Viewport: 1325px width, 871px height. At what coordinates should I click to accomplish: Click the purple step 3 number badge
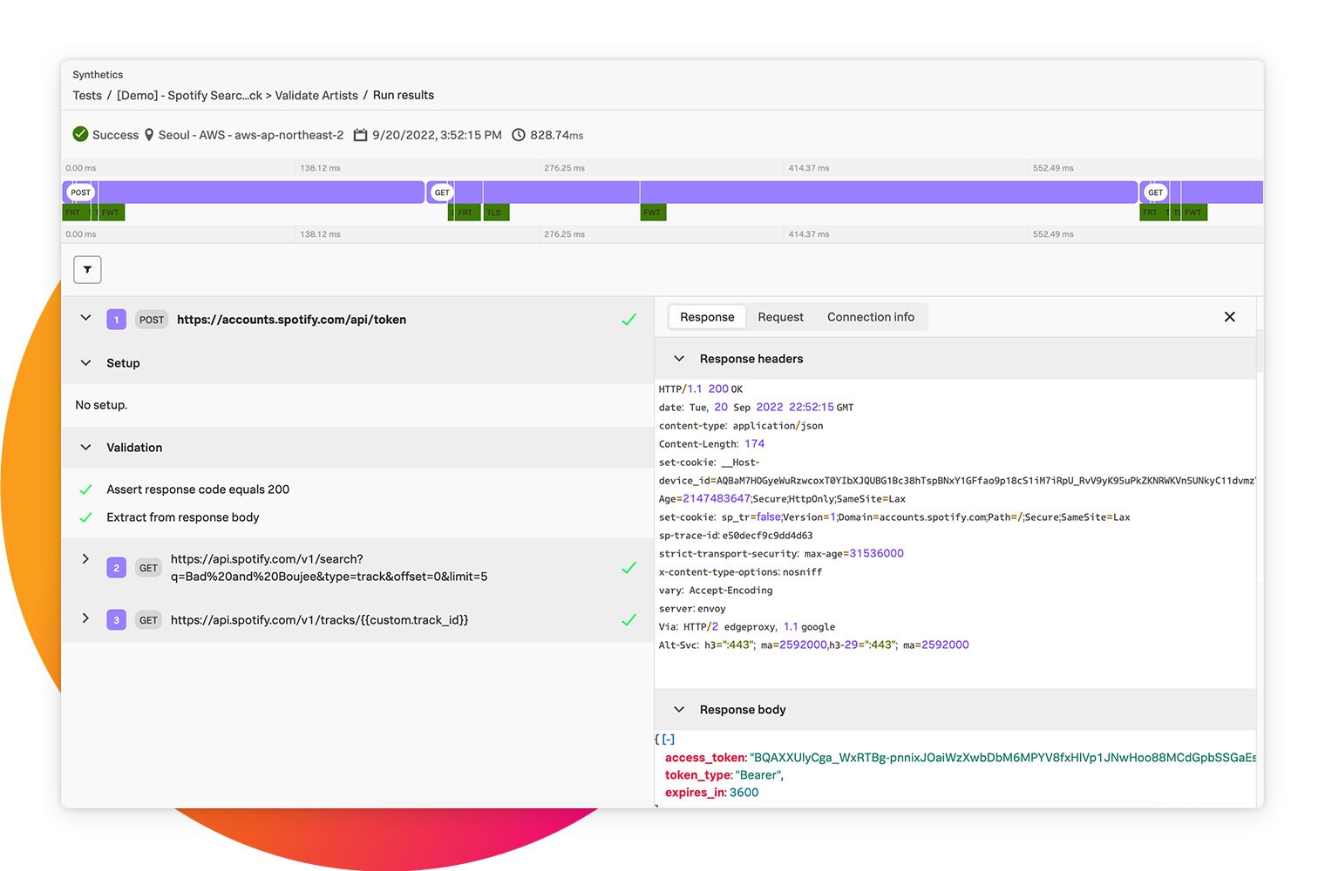(116, 620)
